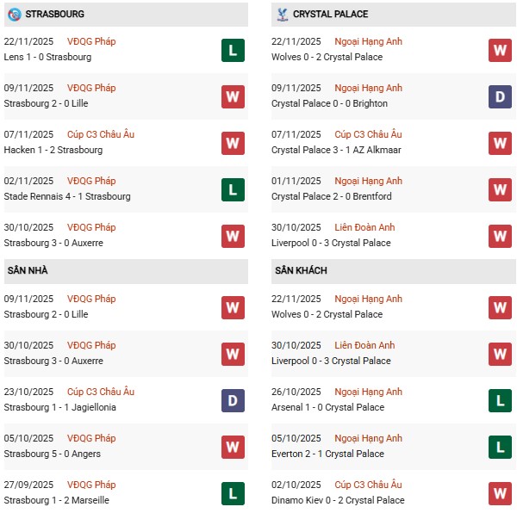Switch to the SÂN KHÁCH section header
517x513 pixels.
(x=301, y=271)
